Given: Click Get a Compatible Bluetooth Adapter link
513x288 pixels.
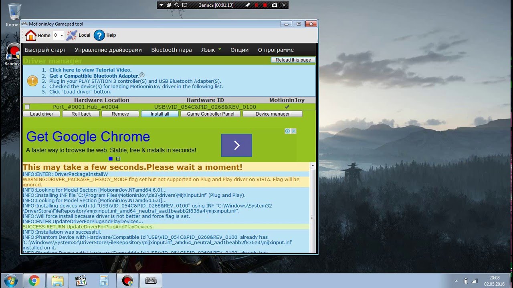Looking at the screenshot, I should click(x=94, y=76).
